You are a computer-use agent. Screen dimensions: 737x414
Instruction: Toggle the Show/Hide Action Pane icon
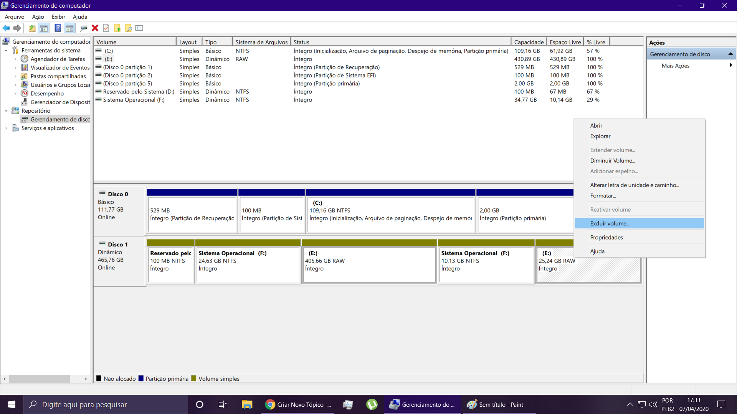[69, 28]
